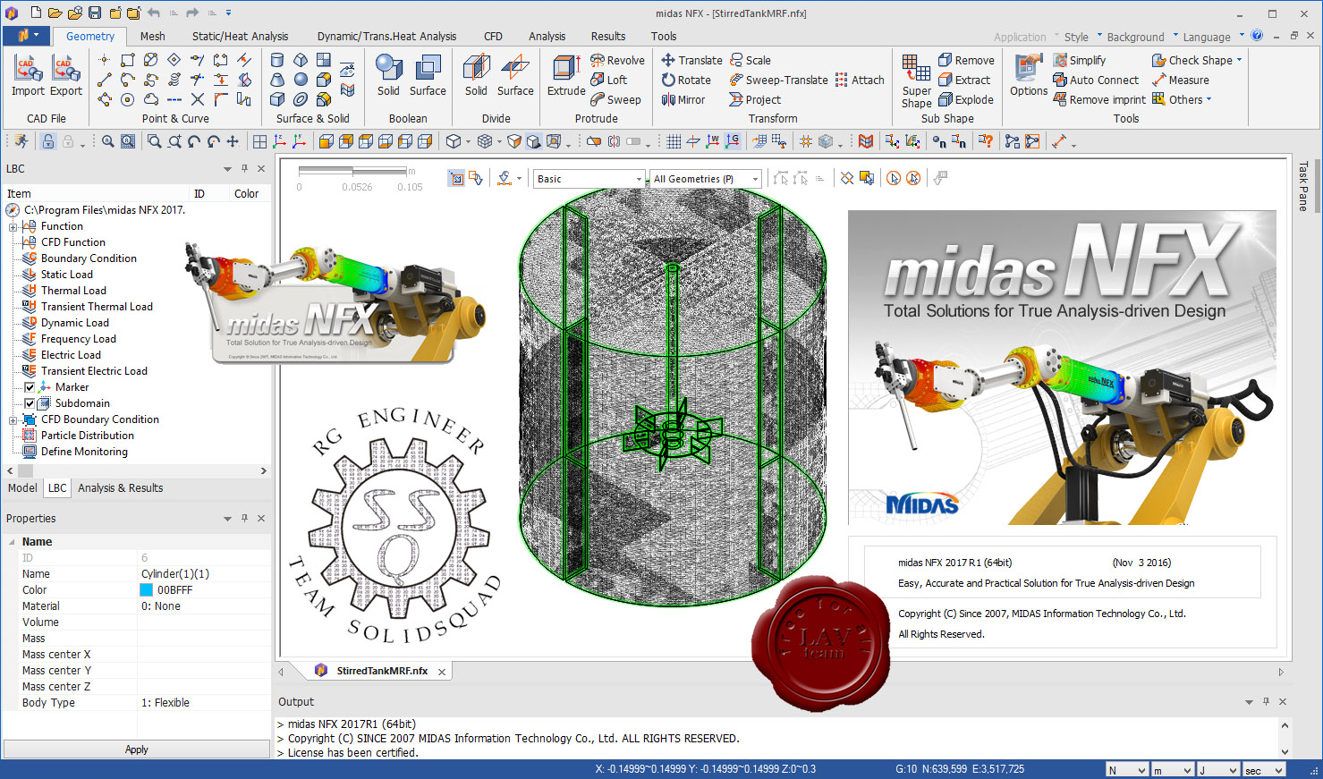Click the Revolve tool
Viewport: 1323px width, 779px height.
click(617, 60)
